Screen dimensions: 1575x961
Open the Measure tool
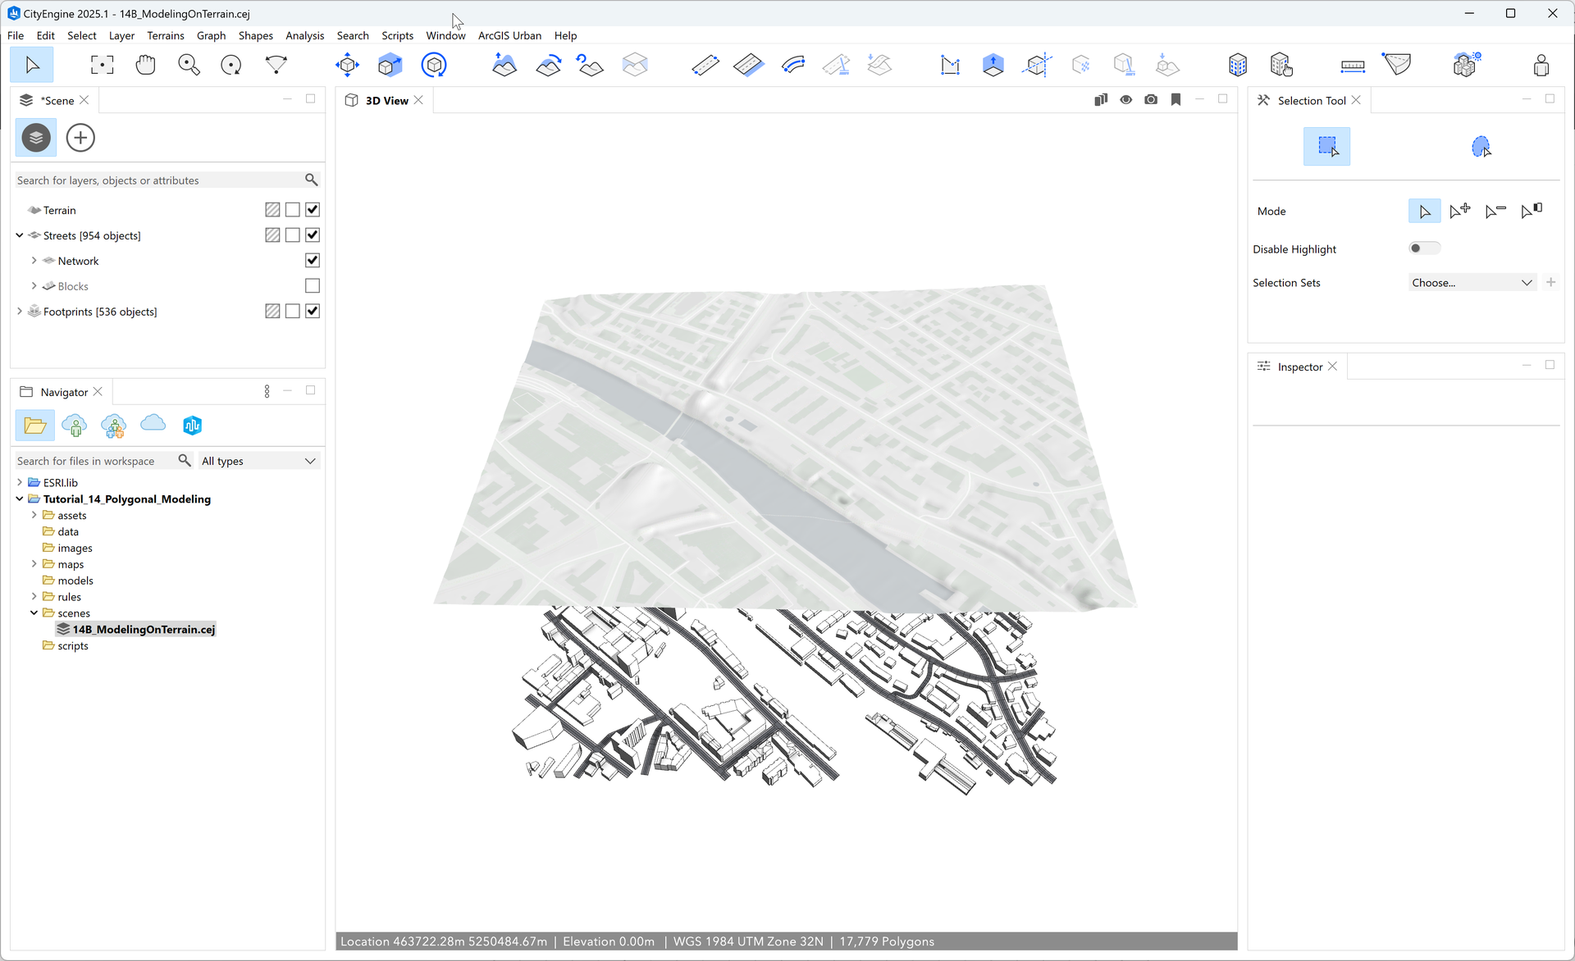(x=1352, y=64)
